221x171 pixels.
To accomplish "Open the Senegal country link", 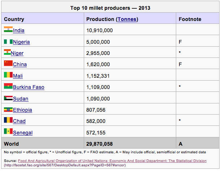I will (23, 133).
